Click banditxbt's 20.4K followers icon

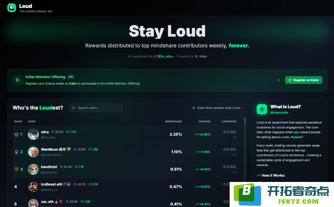(x=61, y=167)
